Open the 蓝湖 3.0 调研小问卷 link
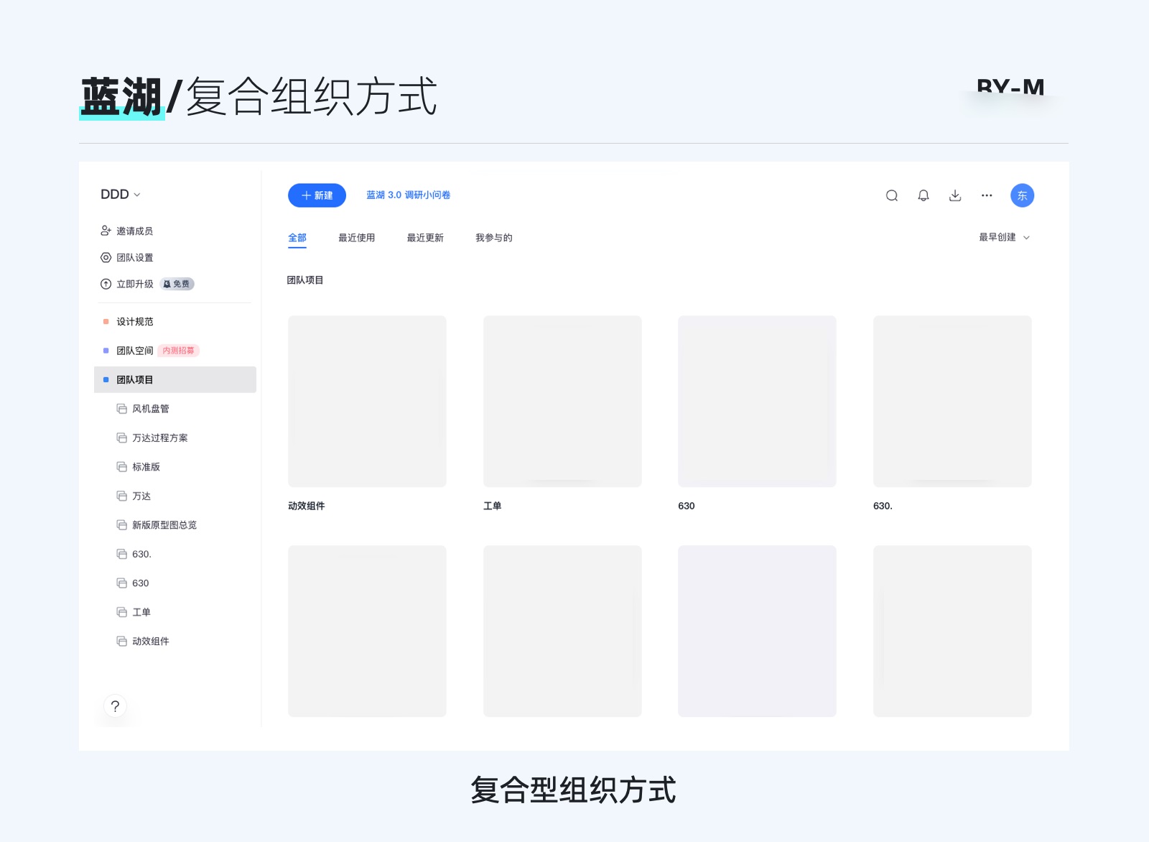The height and width of the screenshot is (842, 1149). coord(409,195)
